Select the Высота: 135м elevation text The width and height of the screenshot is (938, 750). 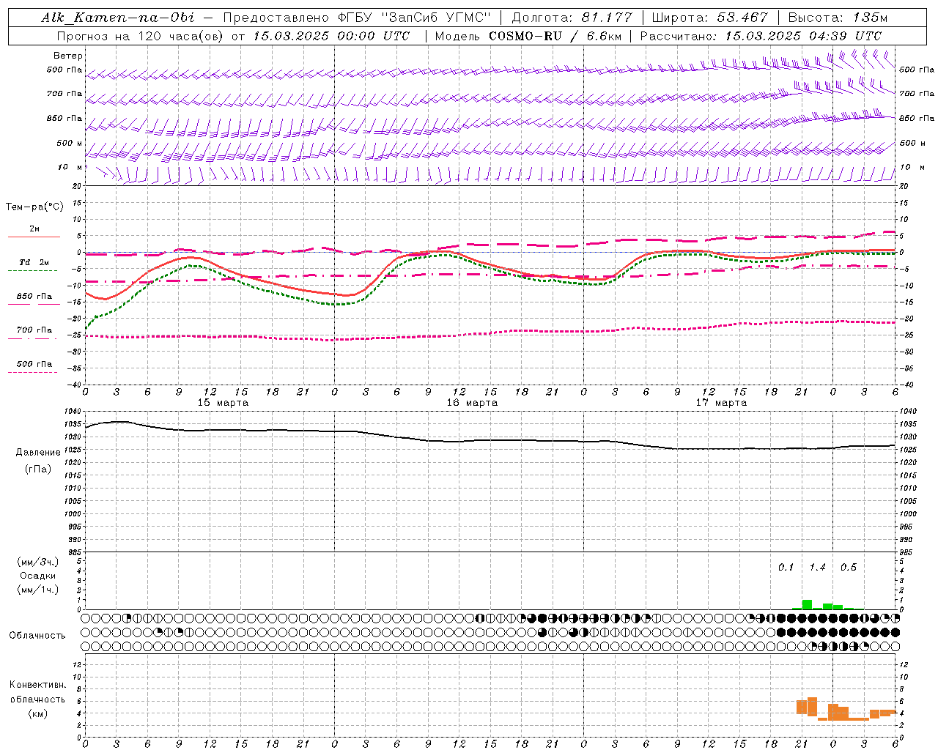pyautogui.click(x=838, y=18)
